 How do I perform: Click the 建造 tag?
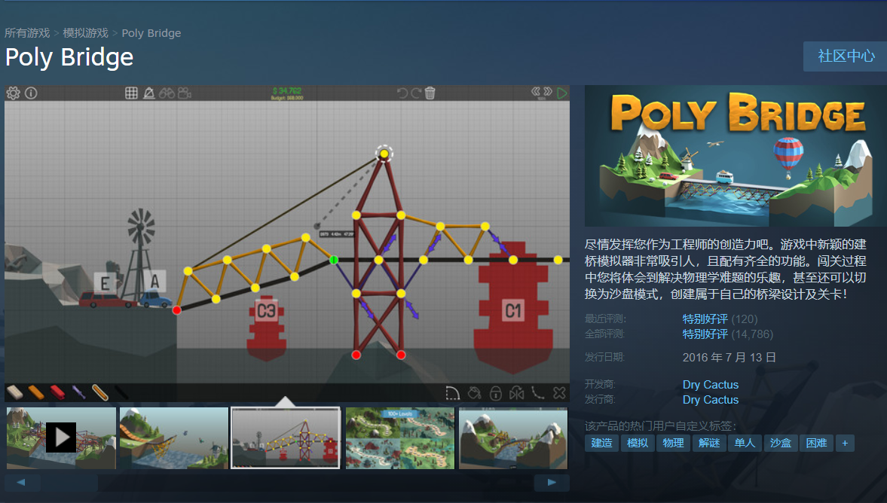pos(601,443)
